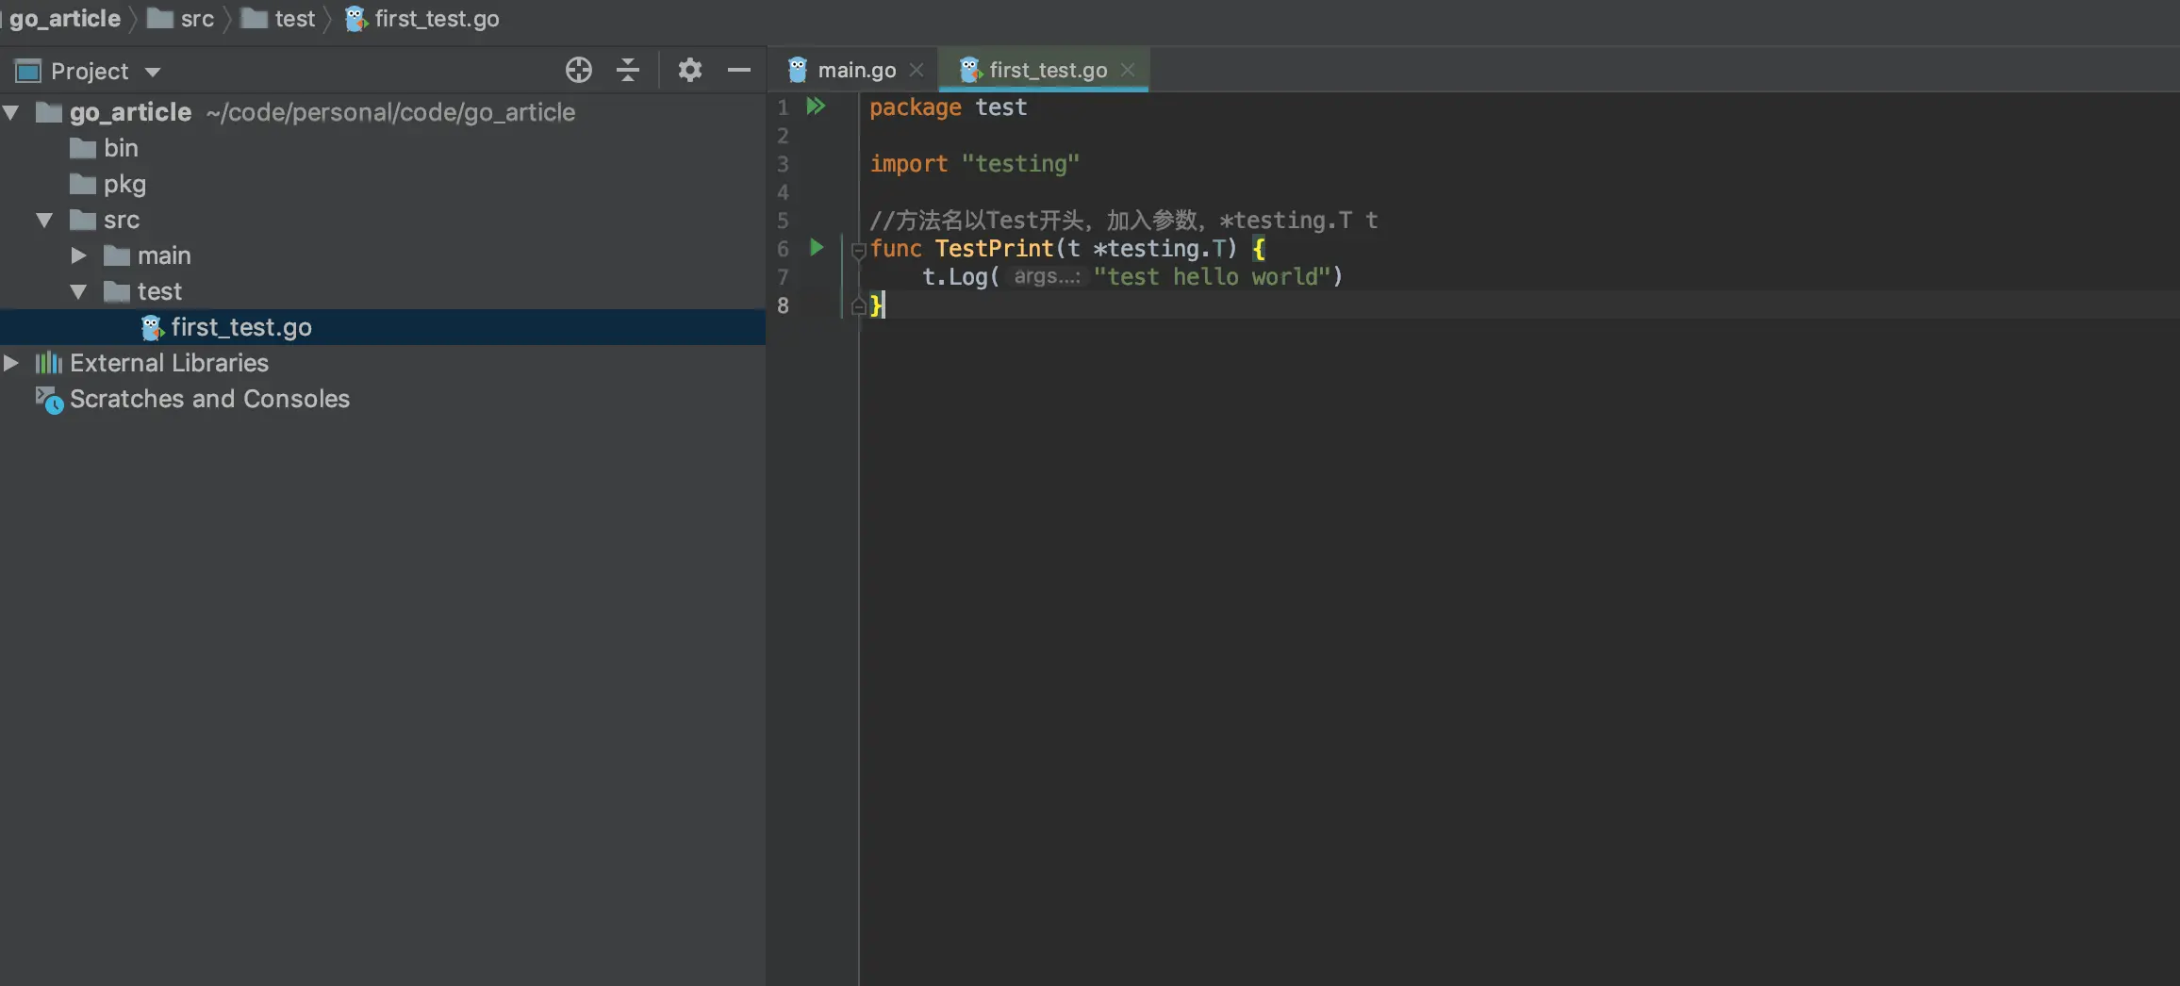Click the fold end marker at line 8

click(858, 305)
